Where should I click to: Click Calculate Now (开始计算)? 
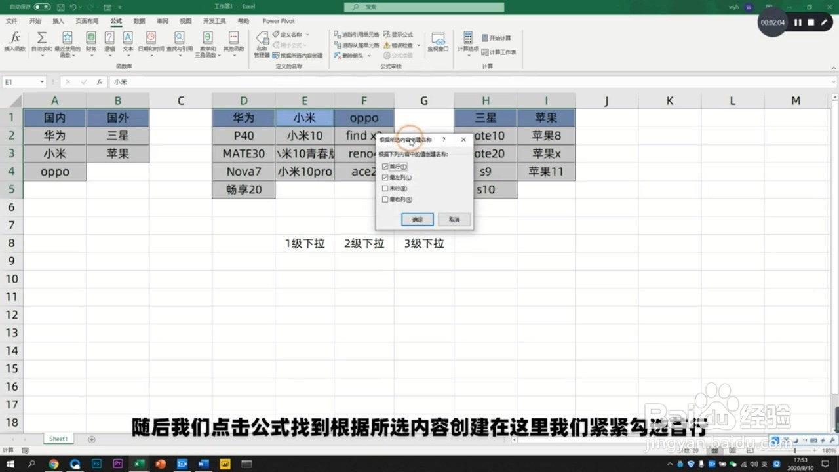[x=497, y=38]
